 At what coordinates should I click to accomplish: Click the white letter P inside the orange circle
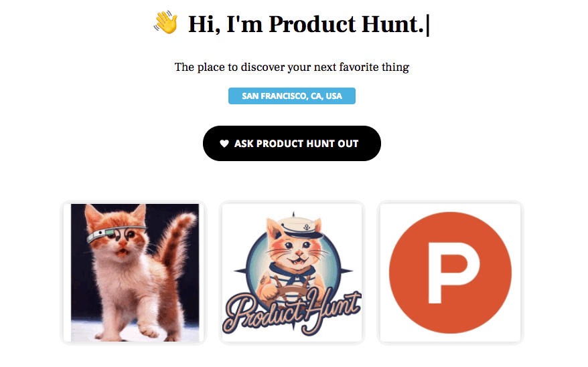pos(453,273)
